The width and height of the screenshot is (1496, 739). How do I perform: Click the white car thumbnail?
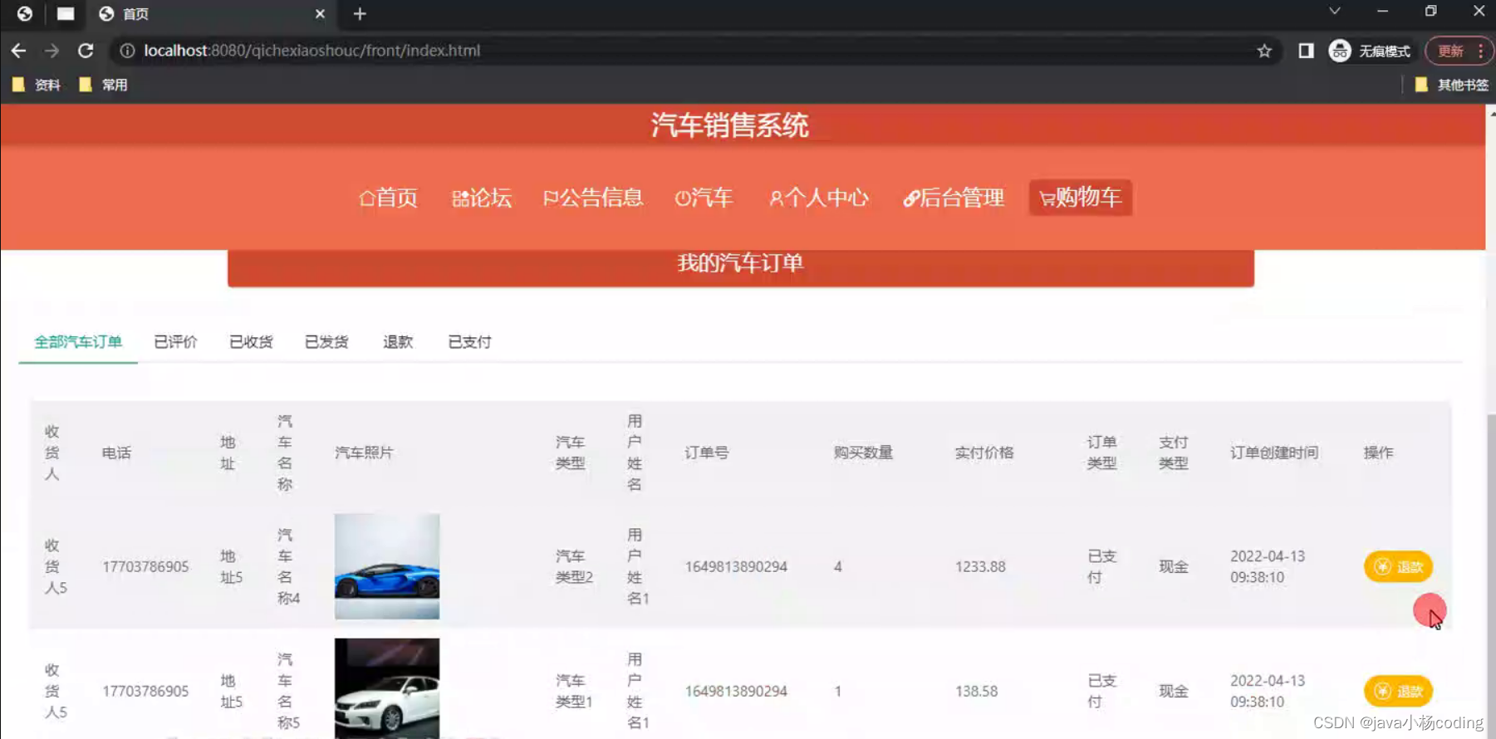click(x=387, y=688)
